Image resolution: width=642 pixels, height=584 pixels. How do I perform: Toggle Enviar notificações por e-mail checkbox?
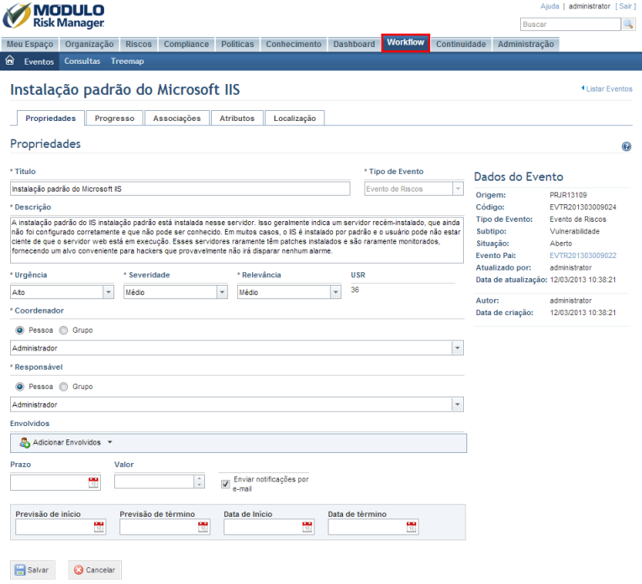click(x=225, y=484)
